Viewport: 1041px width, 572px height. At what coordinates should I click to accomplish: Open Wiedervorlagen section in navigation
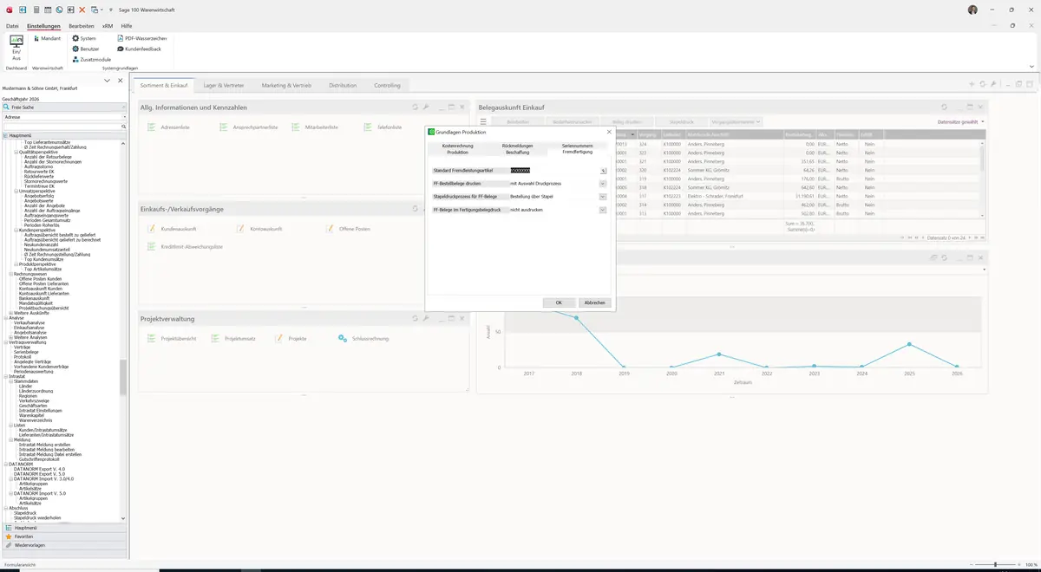[x=64, y=545]
